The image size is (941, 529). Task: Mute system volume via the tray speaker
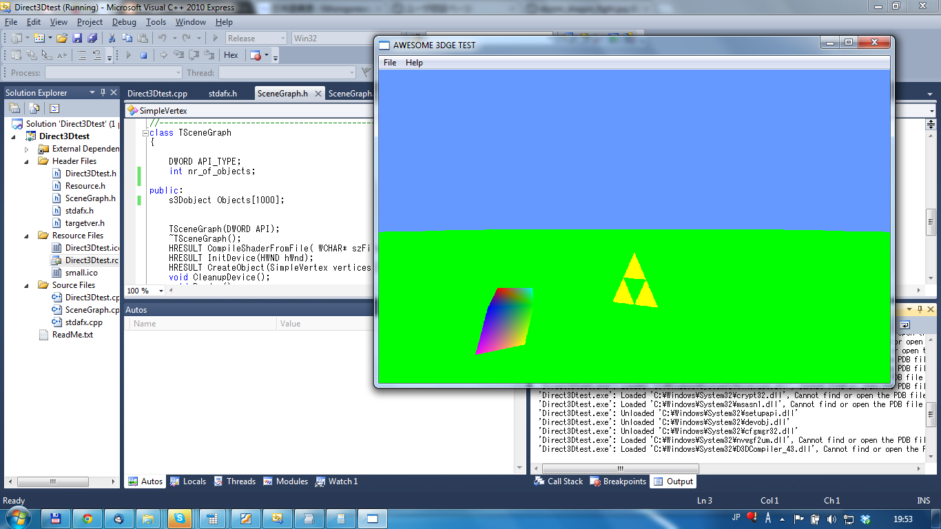pos(831,517)
